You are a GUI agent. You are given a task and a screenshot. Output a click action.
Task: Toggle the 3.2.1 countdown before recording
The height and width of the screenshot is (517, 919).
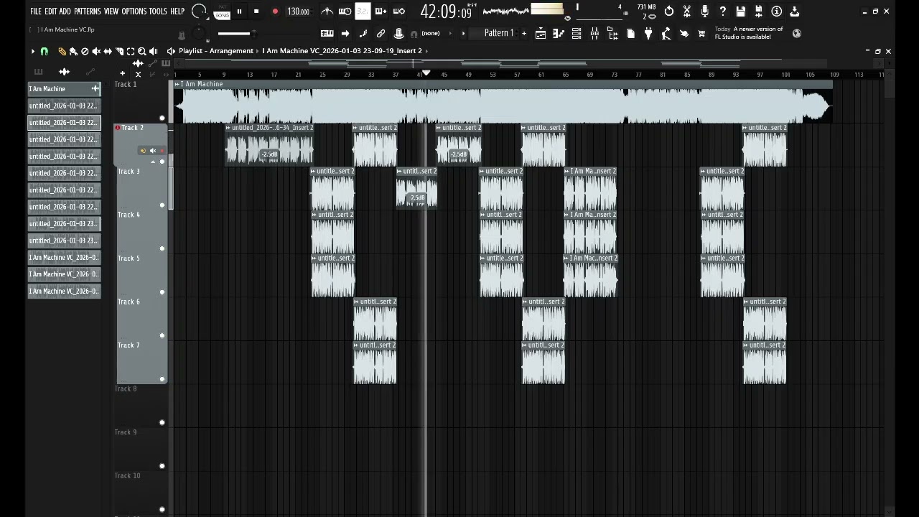coord(363,11)
